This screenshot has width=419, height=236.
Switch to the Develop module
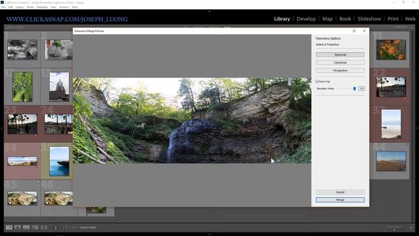coord(306,19)
